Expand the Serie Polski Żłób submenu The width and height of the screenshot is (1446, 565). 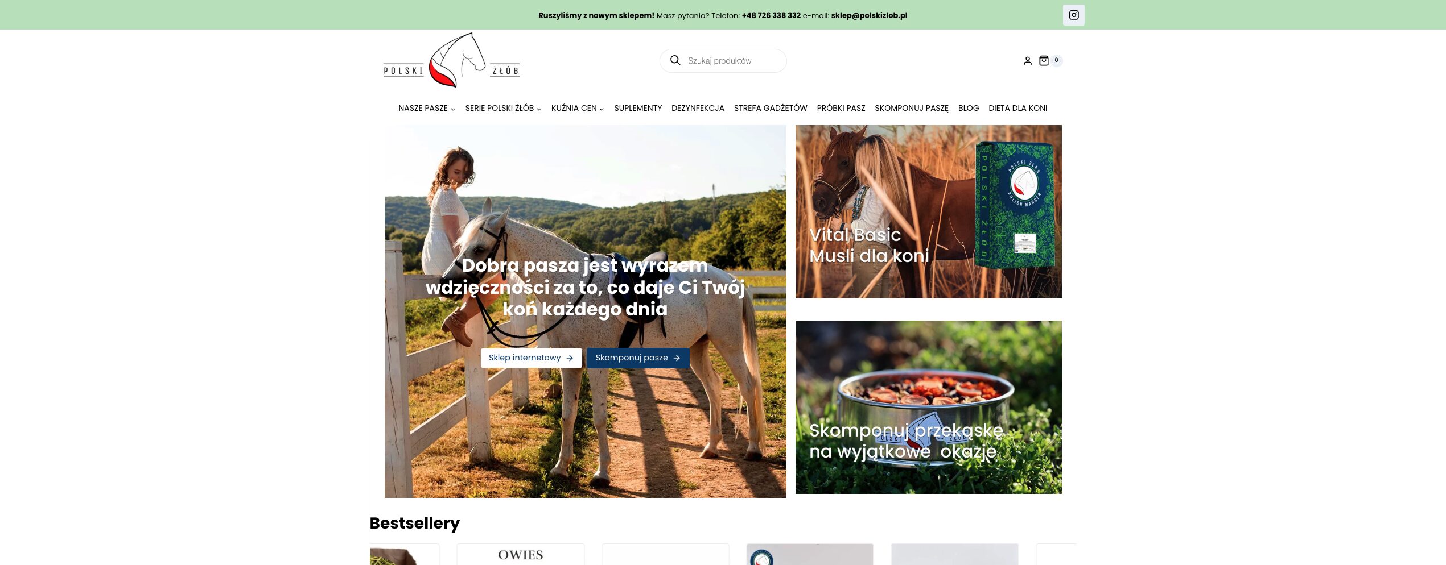point(503,108)
